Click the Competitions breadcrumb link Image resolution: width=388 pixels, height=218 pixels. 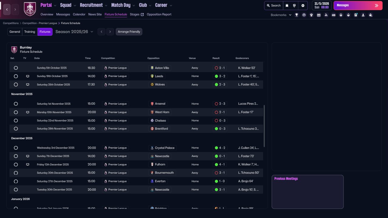[x=11, y=23]
